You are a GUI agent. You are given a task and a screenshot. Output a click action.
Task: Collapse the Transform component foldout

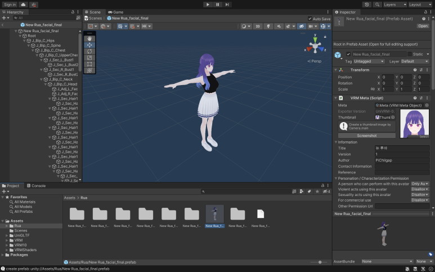click(x=335, y=70)
